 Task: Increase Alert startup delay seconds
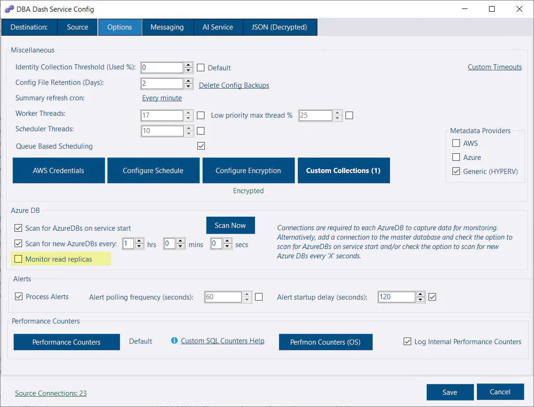tap(421, 294)
